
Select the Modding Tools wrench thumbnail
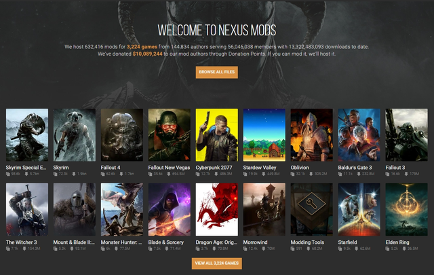click(312, 209)
